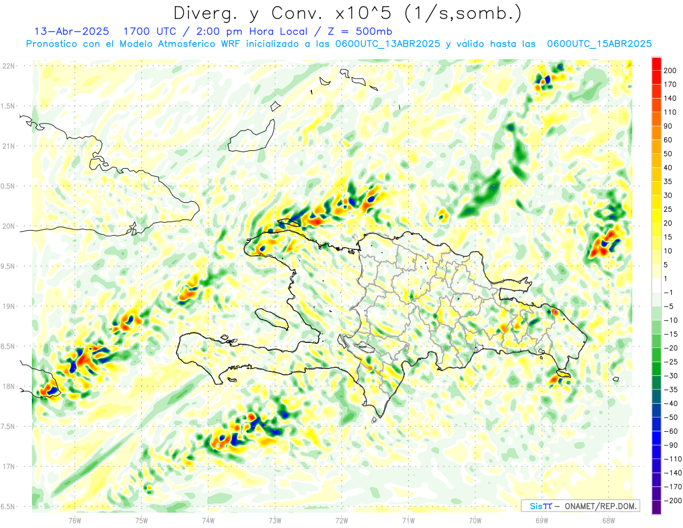Pick the white swatch between 1 and -1
This screenshot has width=683, height=528.
656,286
